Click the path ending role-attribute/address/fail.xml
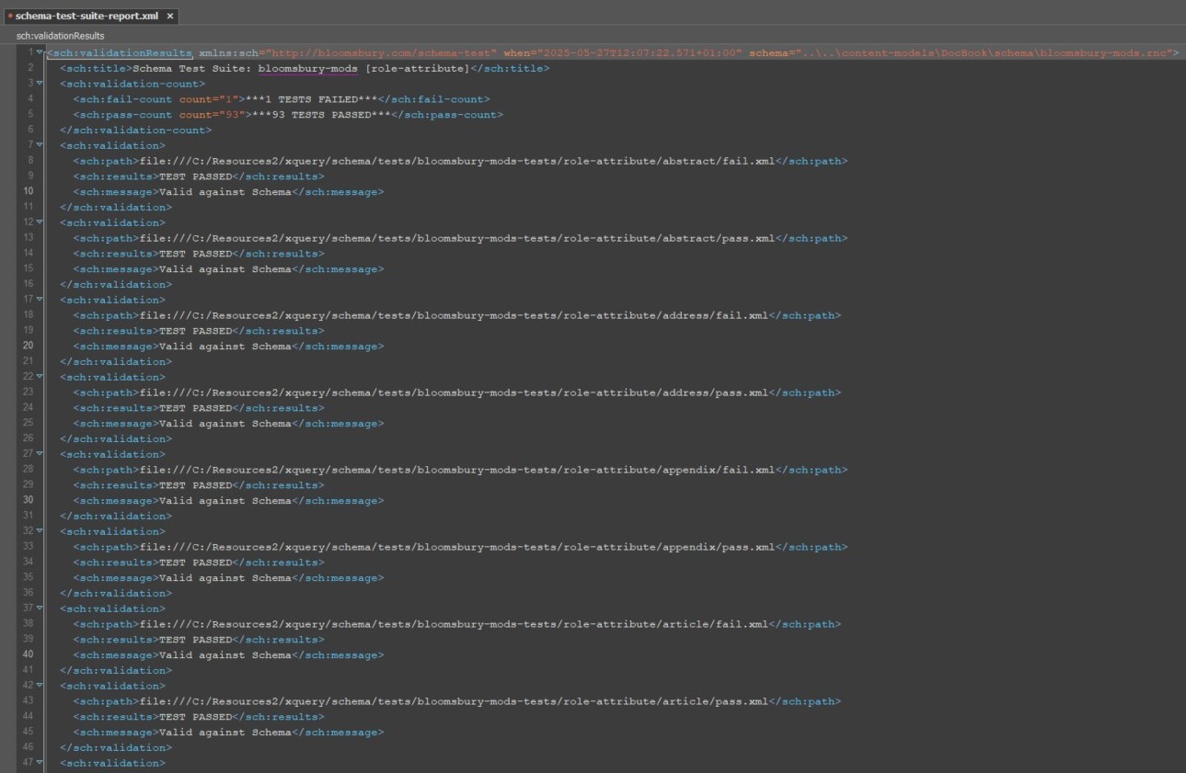The width and height of the screenshot is (1186, 773). click(x=455, y=315)
